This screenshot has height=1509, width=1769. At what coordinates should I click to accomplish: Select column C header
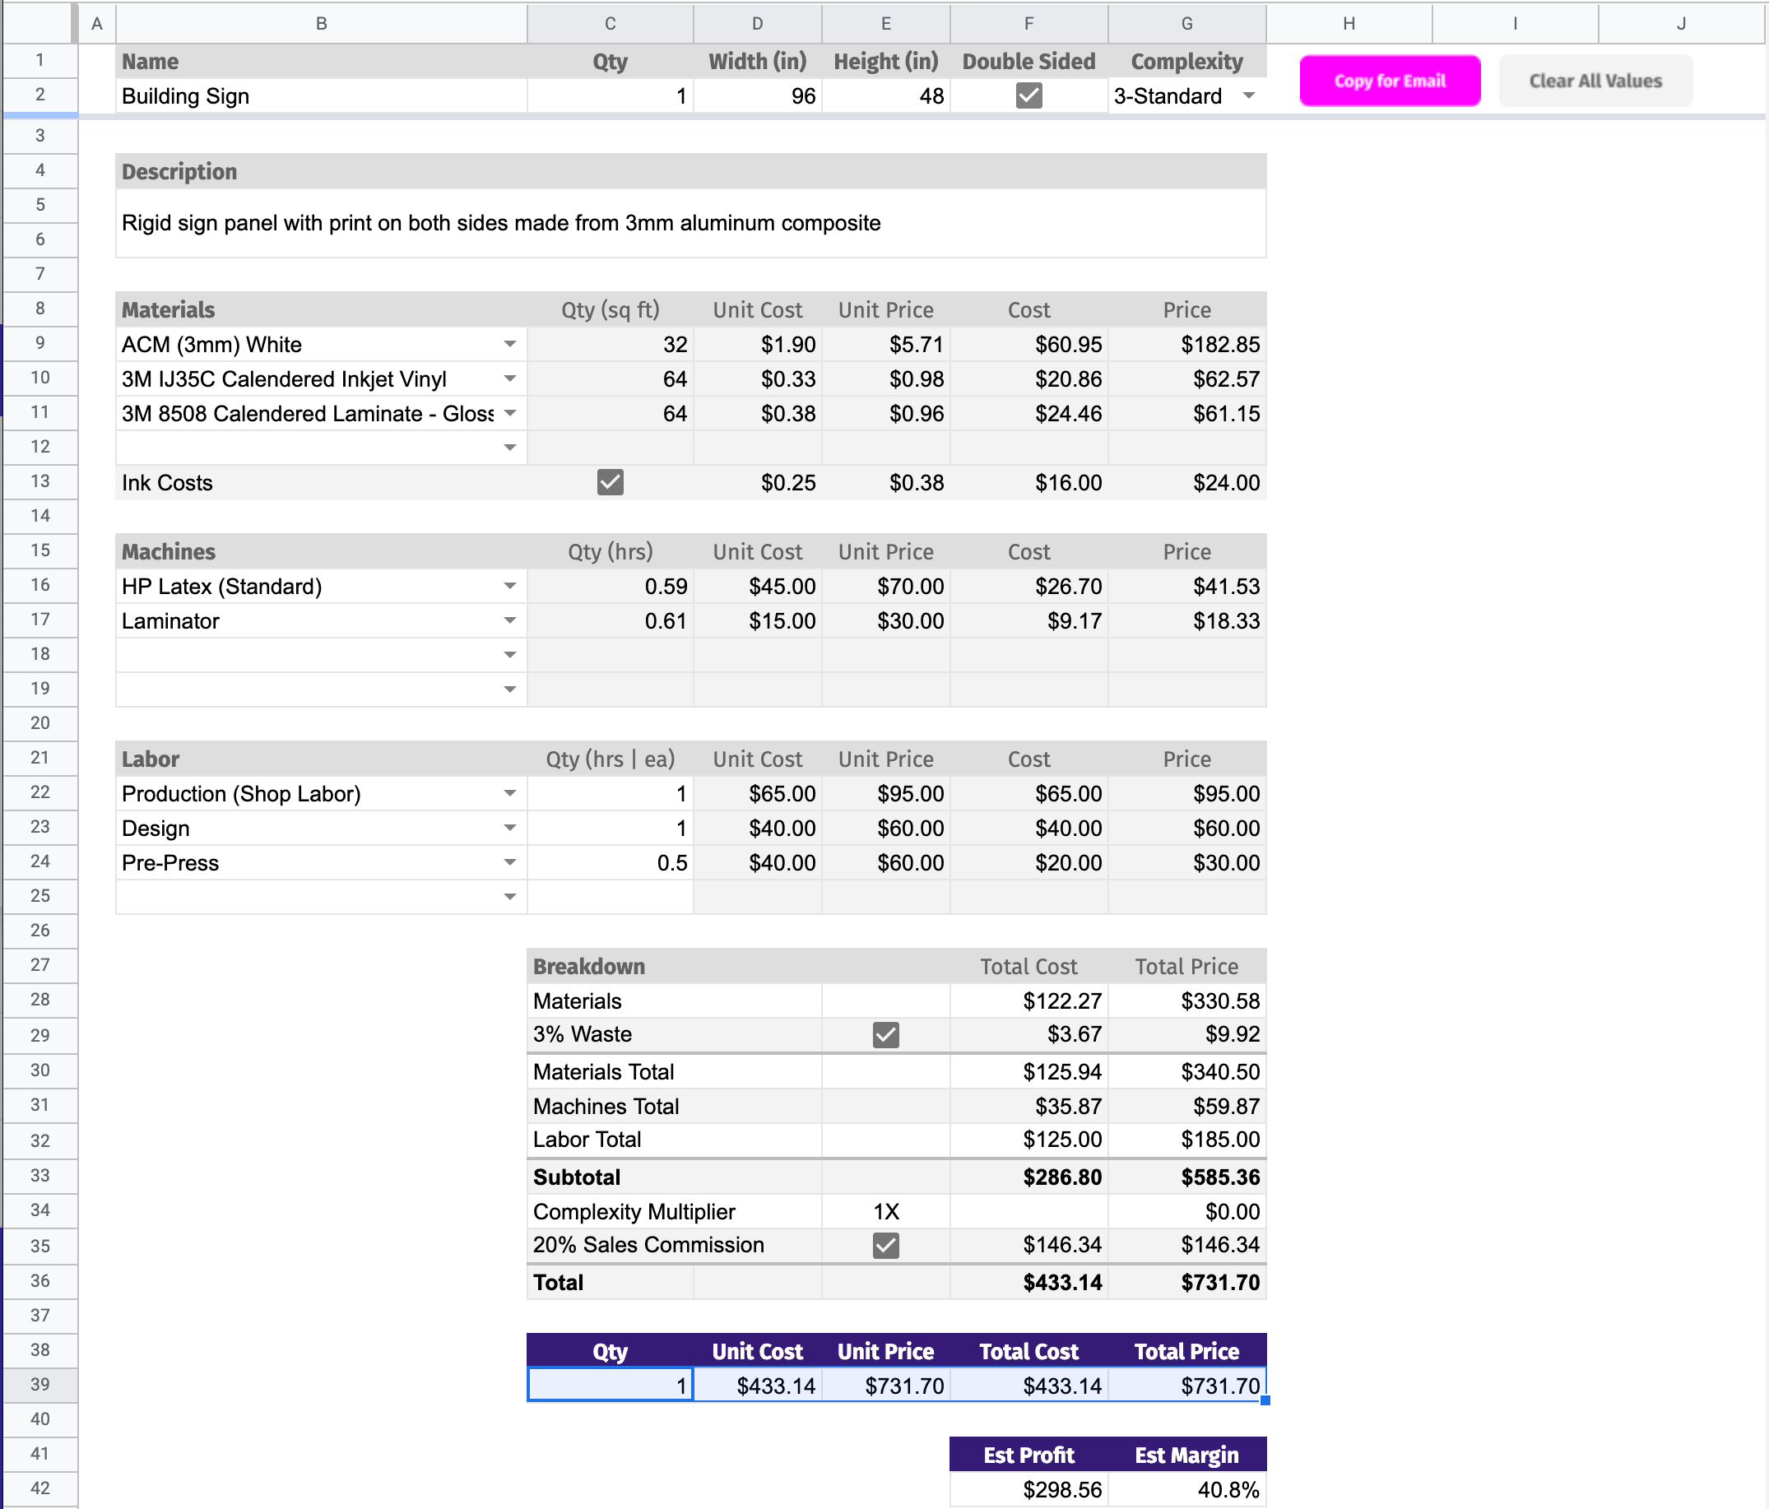point(610,23)
